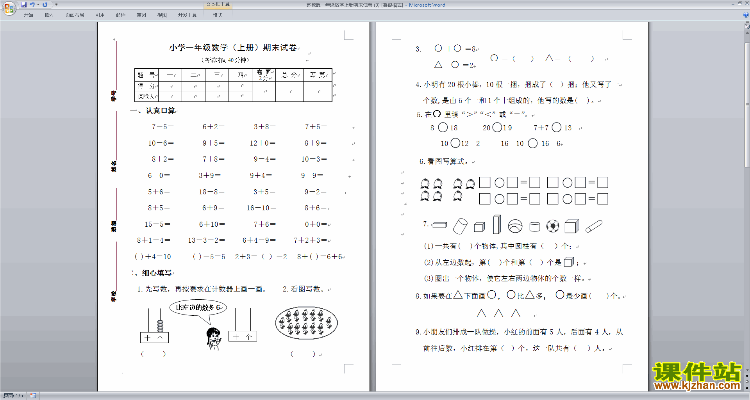The image size is (750, 400).
Task: Click the vertical scrollbar up arrow
Action: pyautogui.click(x=747, y=33)
